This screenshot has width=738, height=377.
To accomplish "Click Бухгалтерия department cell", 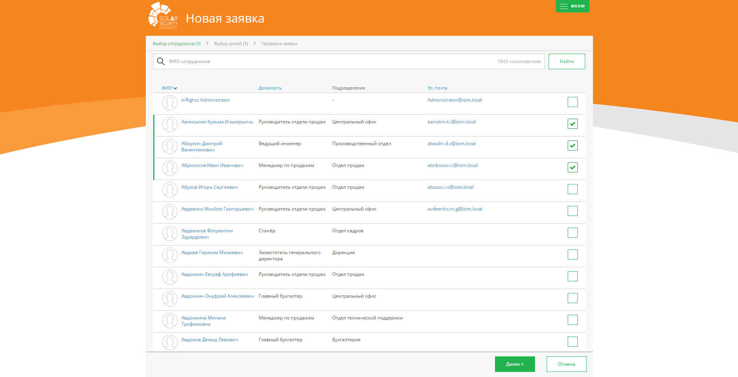I will click(346, 340).
